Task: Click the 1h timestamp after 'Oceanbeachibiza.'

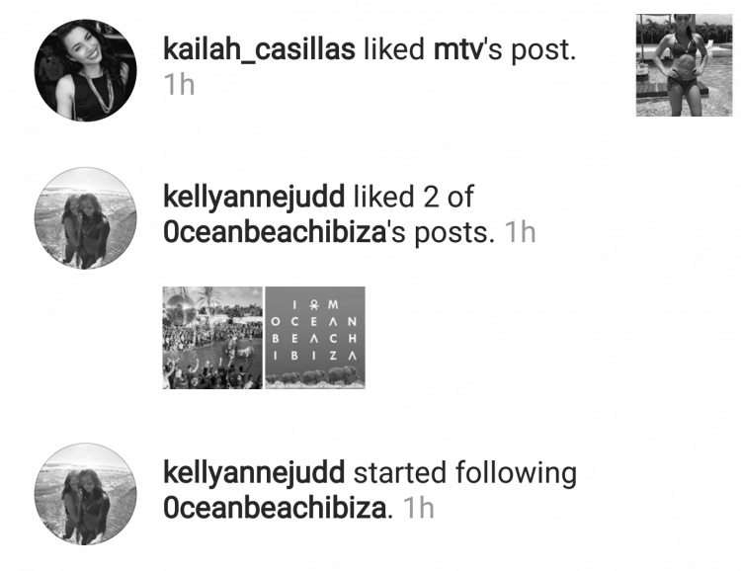Action: click(418, 508)
